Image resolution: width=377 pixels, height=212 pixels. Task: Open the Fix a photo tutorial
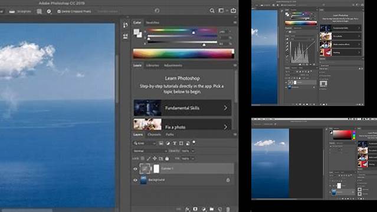coord(182,124)
